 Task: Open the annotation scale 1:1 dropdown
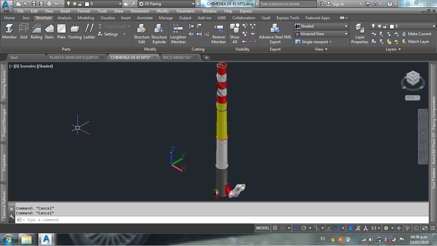coord(376,228)
